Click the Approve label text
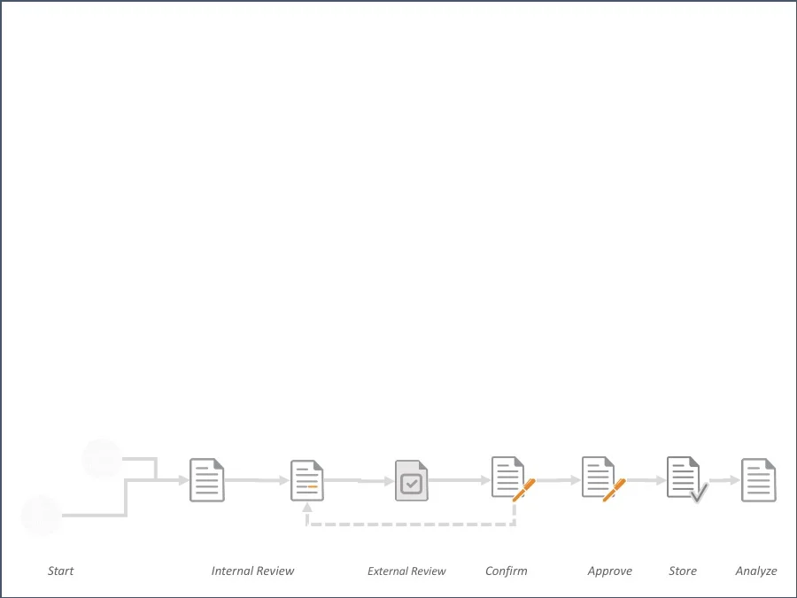The width and height of the screenshot is (797, 598). tap(609, 571)
